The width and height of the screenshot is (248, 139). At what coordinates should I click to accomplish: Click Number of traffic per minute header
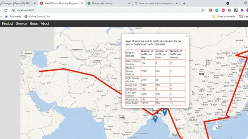coord(177,54)
